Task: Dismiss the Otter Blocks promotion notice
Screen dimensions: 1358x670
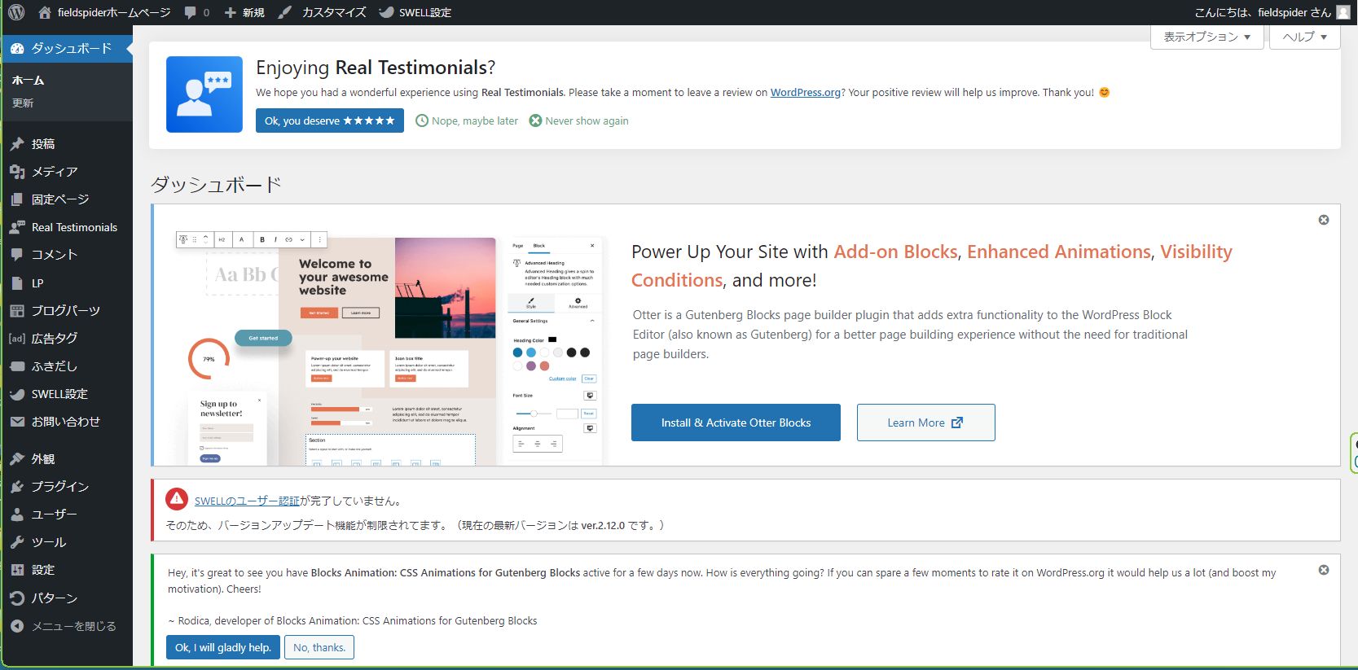Action: (x=1324, y=220)
